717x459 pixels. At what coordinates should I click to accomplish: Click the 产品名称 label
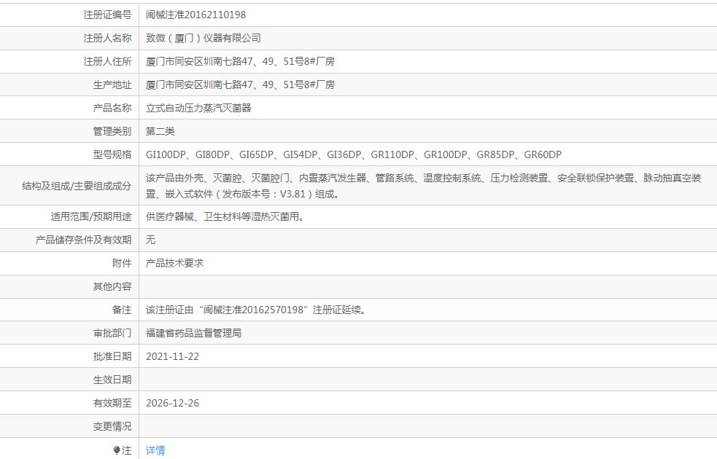coord(112,108)
